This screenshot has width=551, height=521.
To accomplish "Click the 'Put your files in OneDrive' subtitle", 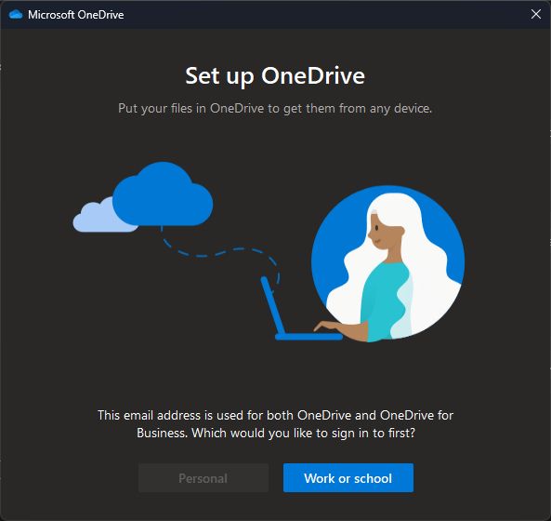I will tap(275, 108).
